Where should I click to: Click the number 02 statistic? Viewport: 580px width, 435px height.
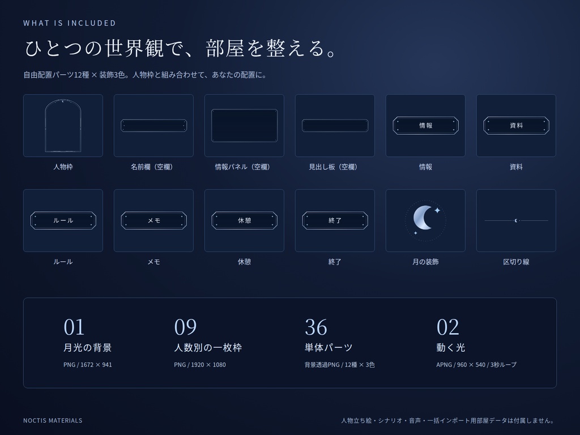[x=447, y=327]
